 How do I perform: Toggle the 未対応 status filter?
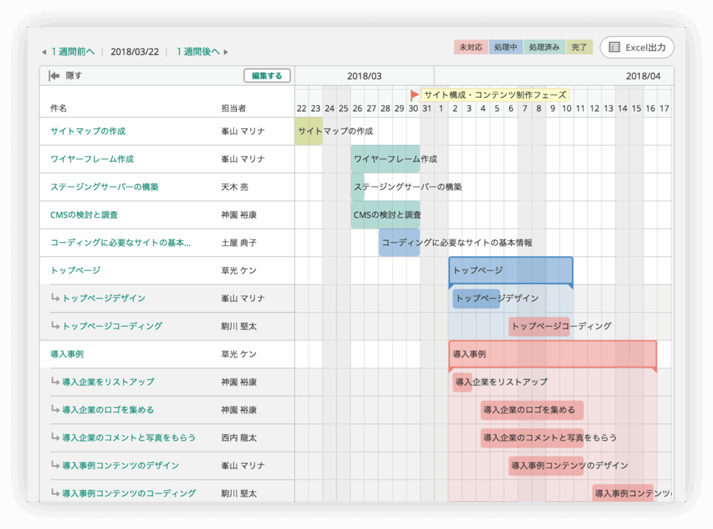point(471,47)
